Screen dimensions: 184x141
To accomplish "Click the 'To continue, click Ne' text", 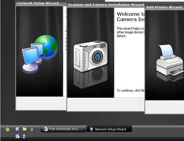I will (x=131, y=90).
